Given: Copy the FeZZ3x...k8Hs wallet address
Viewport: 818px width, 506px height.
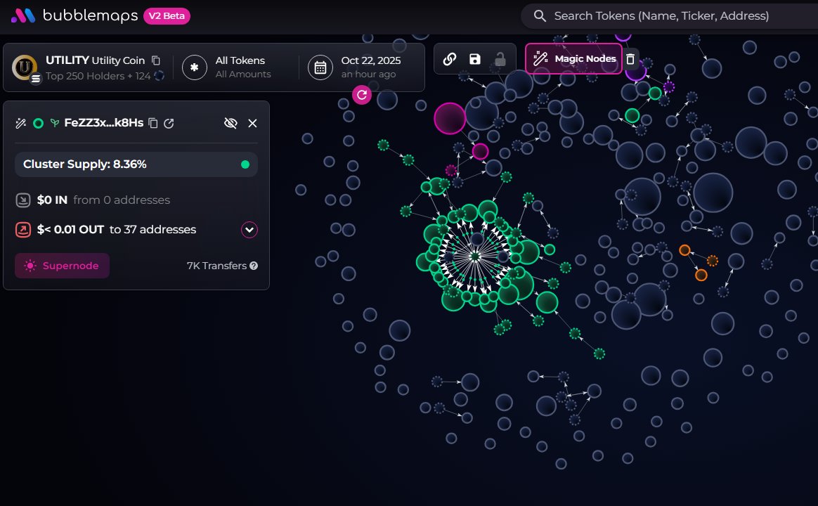Looking at the screenshot, I should 153,123.
